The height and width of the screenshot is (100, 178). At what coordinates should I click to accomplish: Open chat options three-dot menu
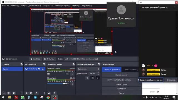click(x=174, y=7)
